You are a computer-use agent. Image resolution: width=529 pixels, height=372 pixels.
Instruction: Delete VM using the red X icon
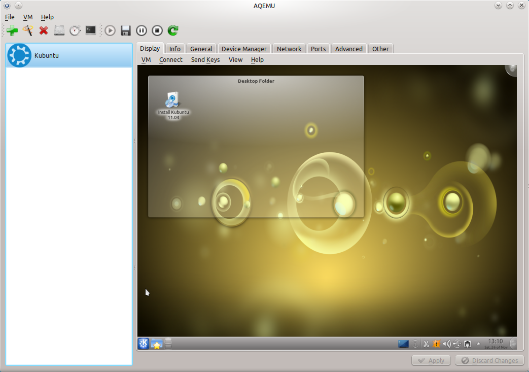44,31
